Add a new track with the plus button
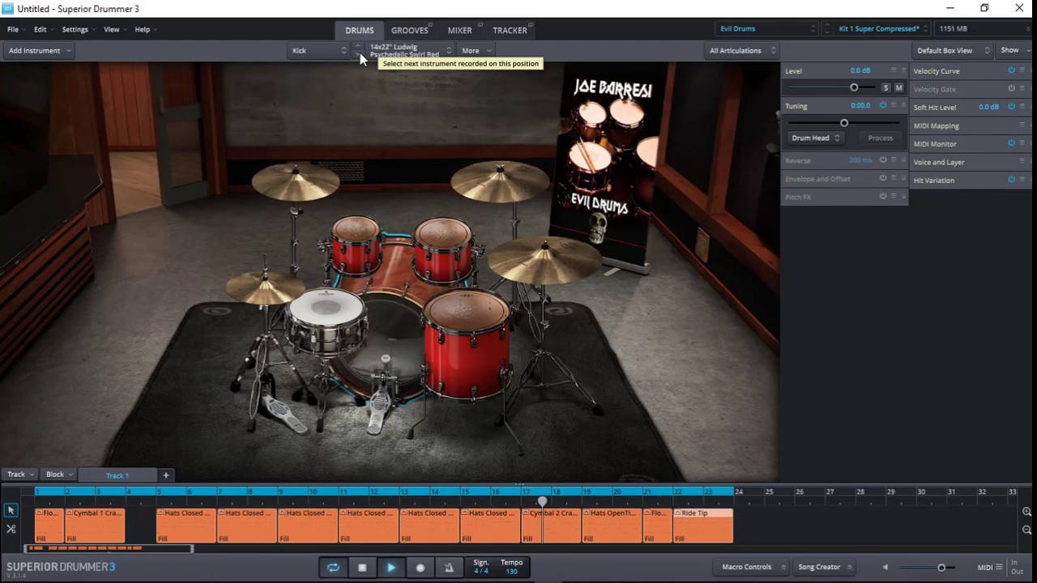This screenshot has width=1037, height=583. coord(165,475)
